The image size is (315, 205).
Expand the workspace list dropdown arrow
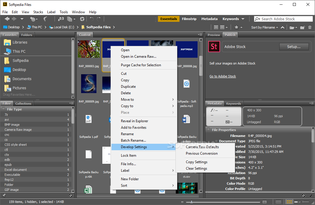tap(243, 19)
